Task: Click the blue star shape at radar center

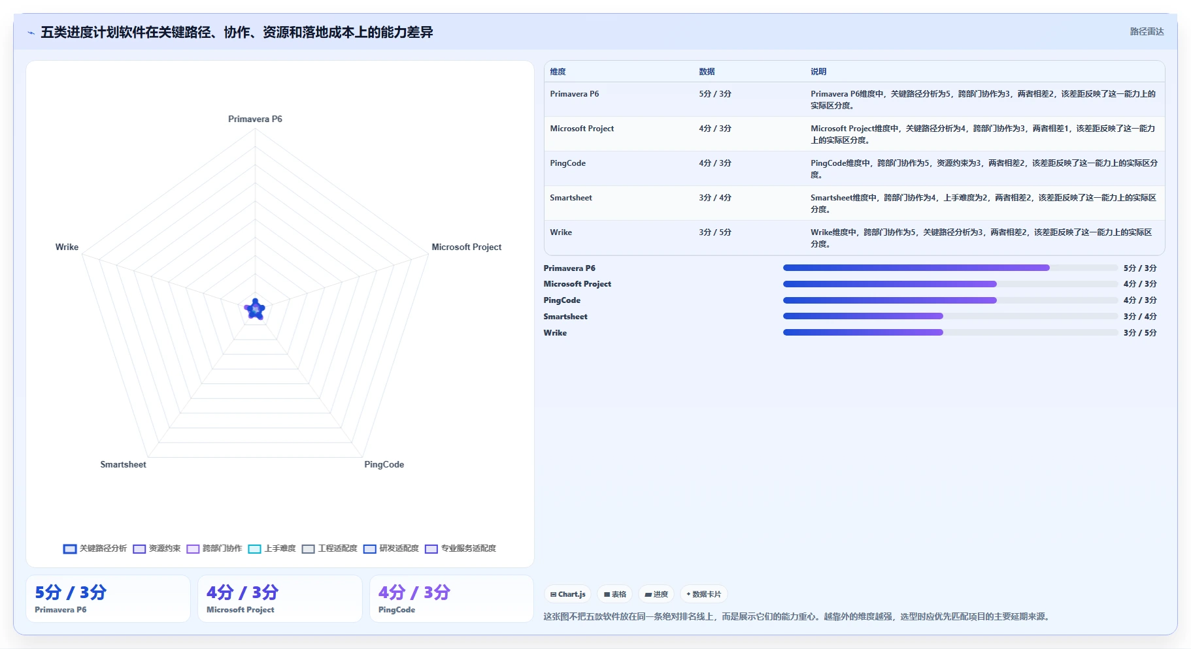Action: pyautogui.click(x=255, y=309)
